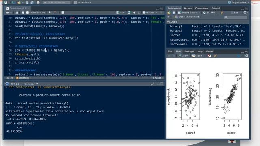Switch the List view dropdown in Environment
The width and height of the screenshot is (260, 146).
[x=236, y=13]
